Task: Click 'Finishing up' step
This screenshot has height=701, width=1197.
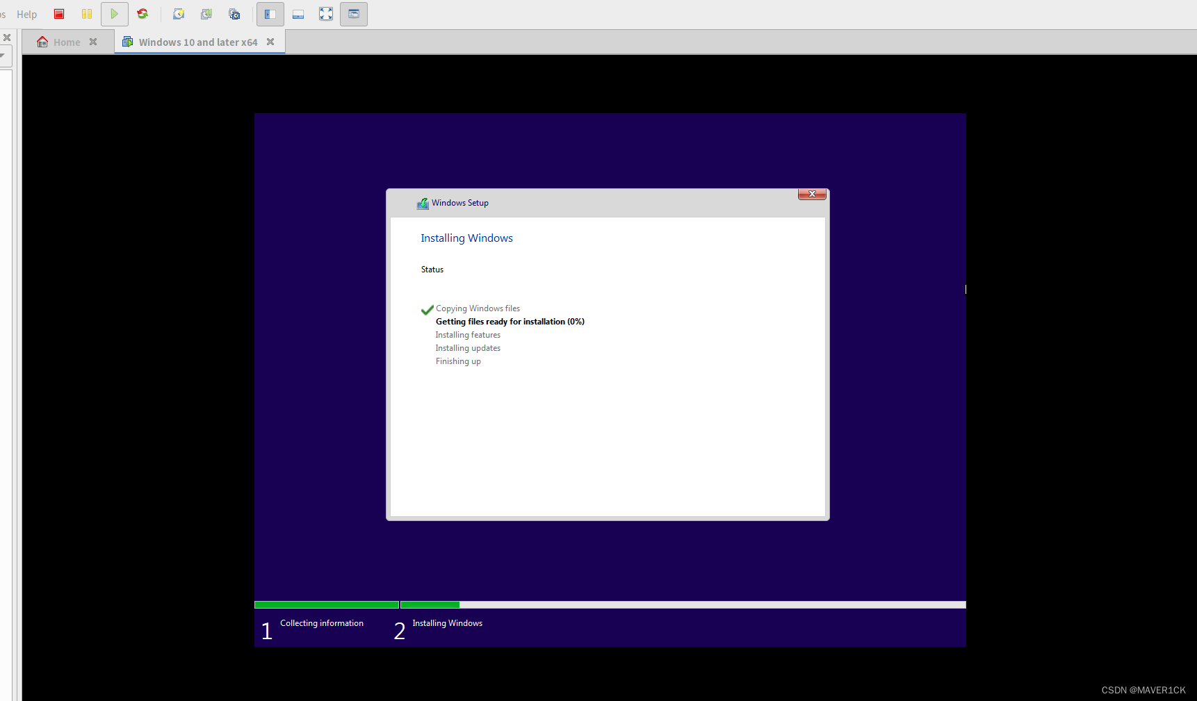Action: coord(458,361)
